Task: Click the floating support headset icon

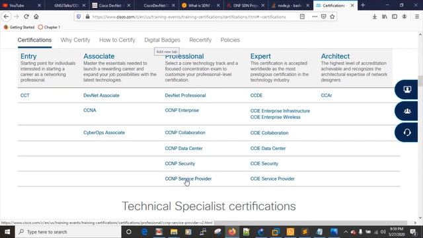Action: 407,132
